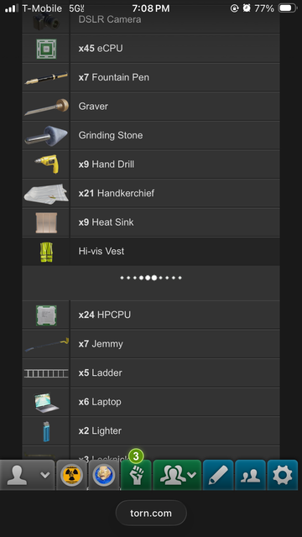Open the gear settings icon
302x537 pixels.
coord(283,476)
